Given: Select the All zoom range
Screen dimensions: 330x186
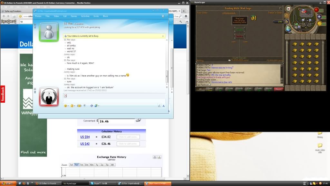Looking at the screenshot, I should click(x=112, y=165).
